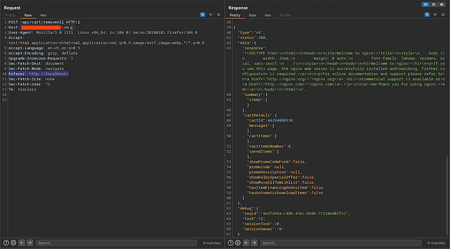Image resolution: width=450 pixels, height=249 pixels.
Task: Click the "showPromoCodeForm":false line
Action: pyautogui.click(x=276, y=162)
